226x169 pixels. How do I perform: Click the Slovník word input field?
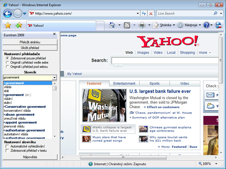28,77
